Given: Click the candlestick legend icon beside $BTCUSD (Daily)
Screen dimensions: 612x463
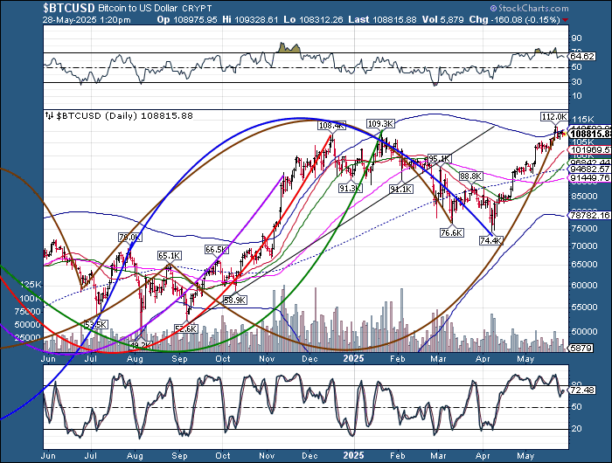Looking at the screenshot, I should (48, 115).
